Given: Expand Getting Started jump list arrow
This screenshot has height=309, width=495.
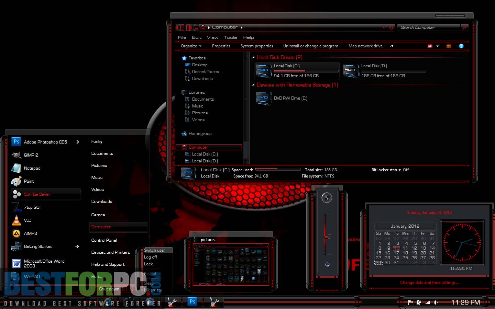Looking at the screenshot, I should click(77, 247).
